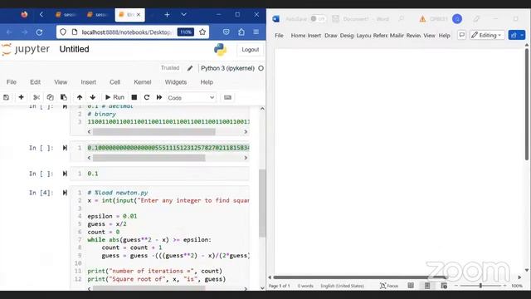
Task: Switch to Word View tab
Action: coord(430,36)
